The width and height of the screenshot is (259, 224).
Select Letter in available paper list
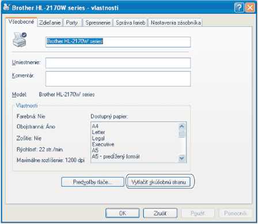98,132
